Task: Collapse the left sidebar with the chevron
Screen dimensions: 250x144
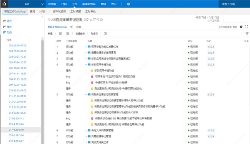Action: tap(42, 17)
